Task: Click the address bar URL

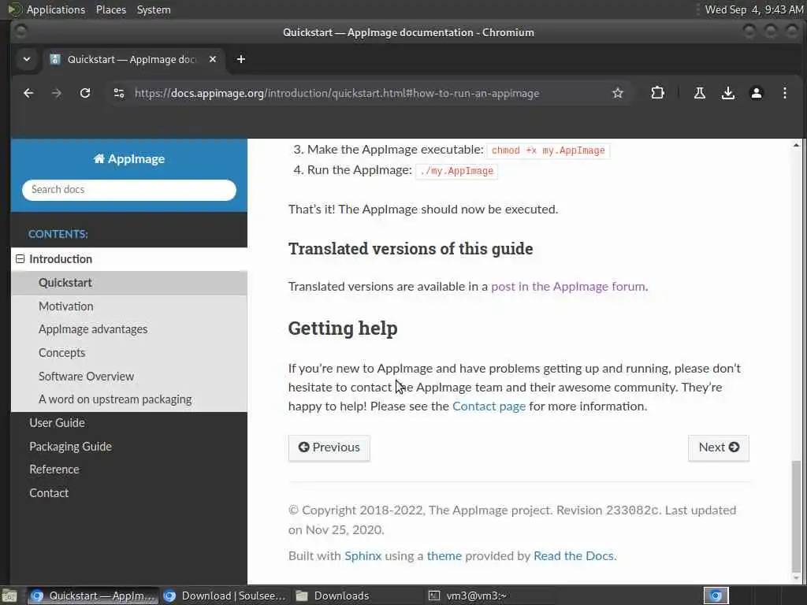Action: (x=337, y=93)
